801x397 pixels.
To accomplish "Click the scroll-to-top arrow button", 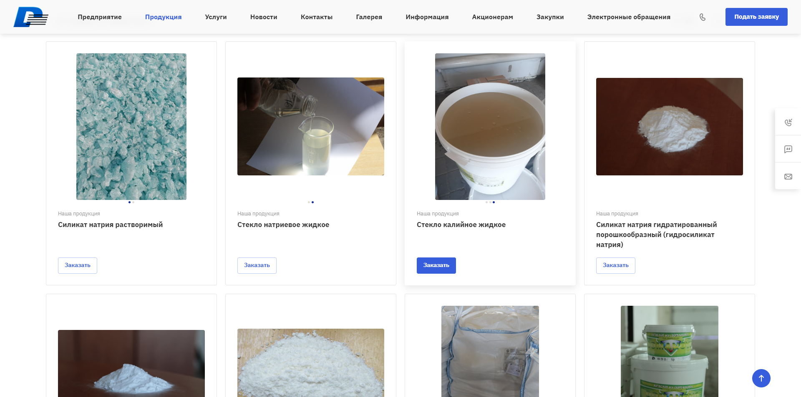I will pos(761,378).
